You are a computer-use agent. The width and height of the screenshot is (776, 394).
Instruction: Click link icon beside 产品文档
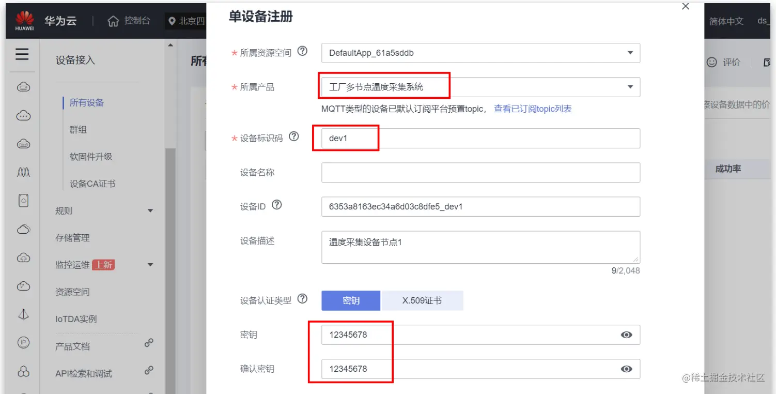[x=149, y=342]
